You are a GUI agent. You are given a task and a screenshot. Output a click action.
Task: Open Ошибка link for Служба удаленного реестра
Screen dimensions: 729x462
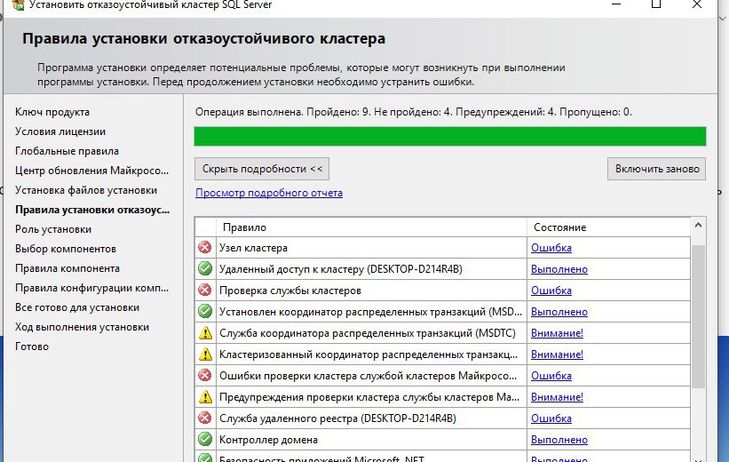coord(551,418)
